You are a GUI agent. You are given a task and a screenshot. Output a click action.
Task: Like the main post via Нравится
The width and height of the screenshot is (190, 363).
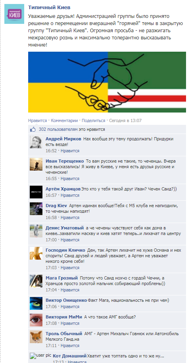click(x=37, y=120)
